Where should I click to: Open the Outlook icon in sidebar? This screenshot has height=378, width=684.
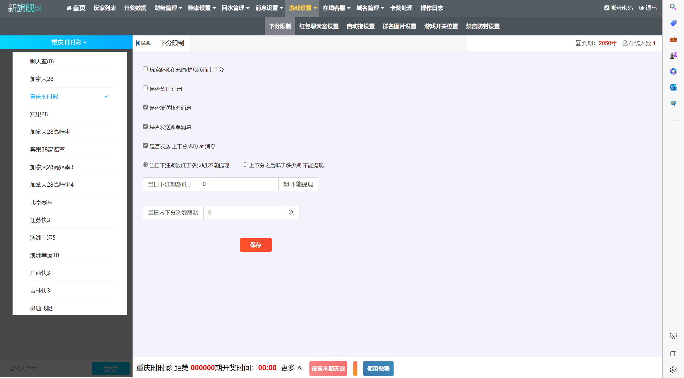click(x=673, y=87)
